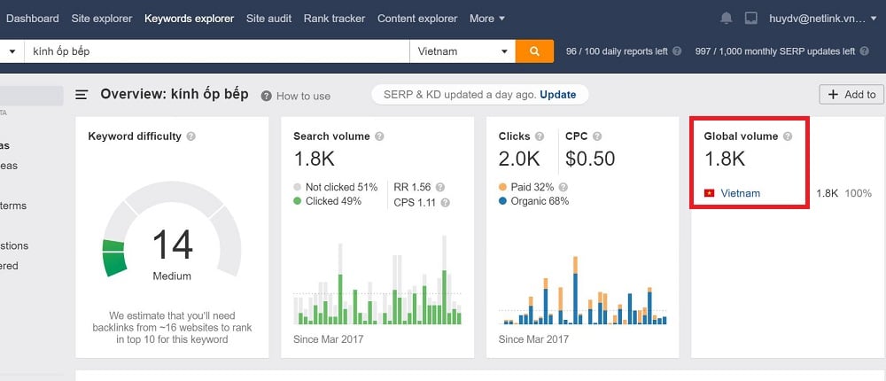Open Rank tracker
886x381 pixels.
point(335,19)
